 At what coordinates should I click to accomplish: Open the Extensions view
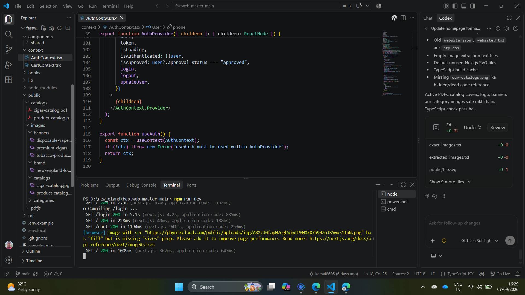[x=9, y=80]
